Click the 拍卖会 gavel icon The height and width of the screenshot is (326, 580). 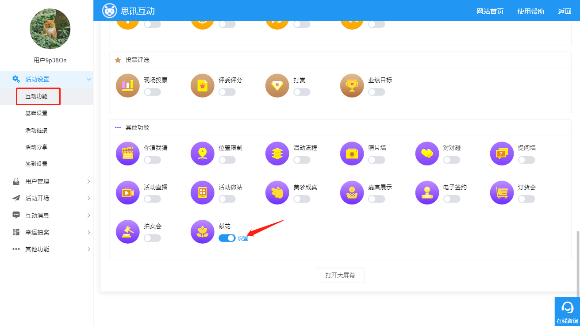(127, 232)
